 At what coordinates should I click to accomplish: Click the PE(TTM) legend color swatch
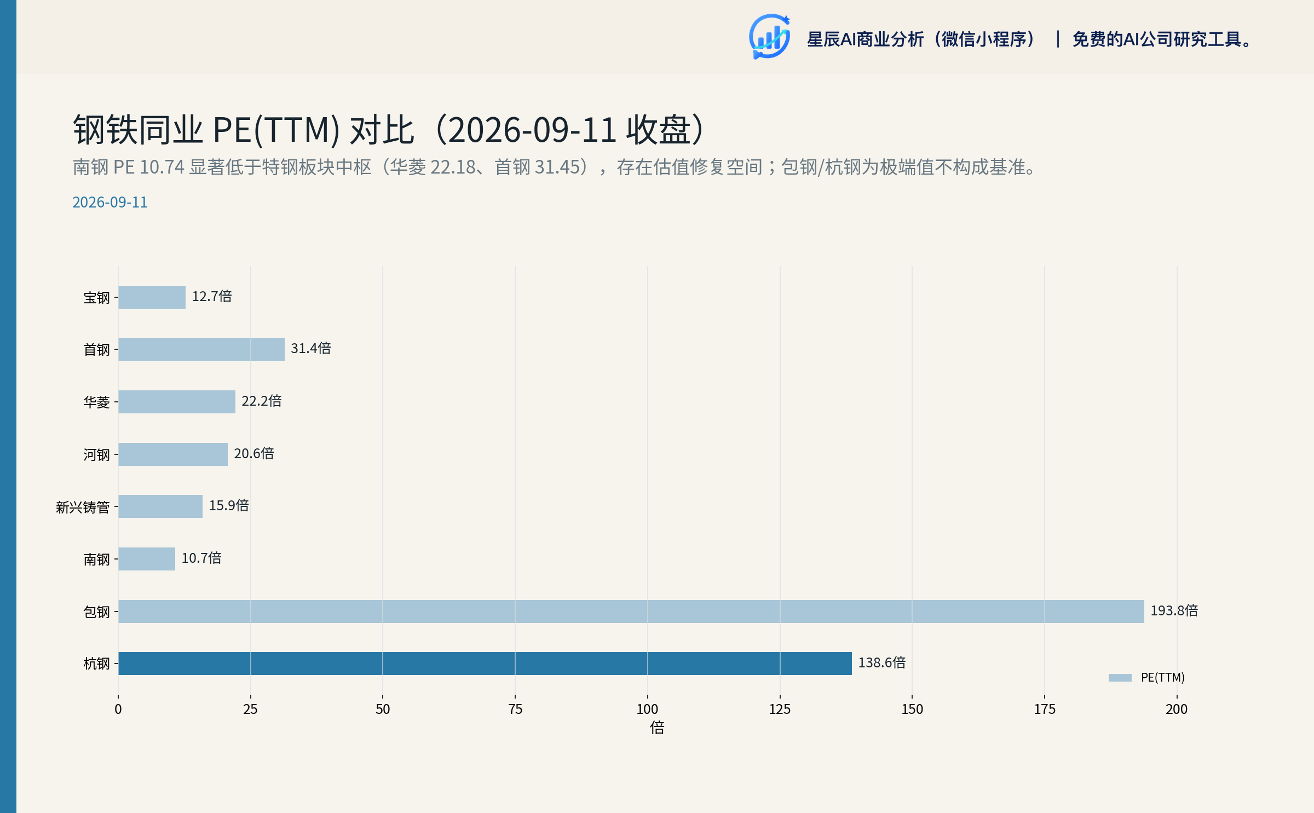(x=1120, y=678)
